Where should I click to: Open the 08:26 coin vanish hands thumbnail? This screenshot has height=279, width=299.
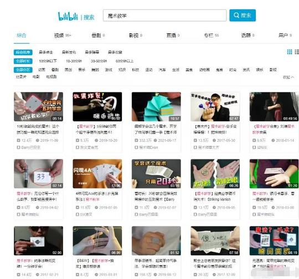(x=215, y=174)
